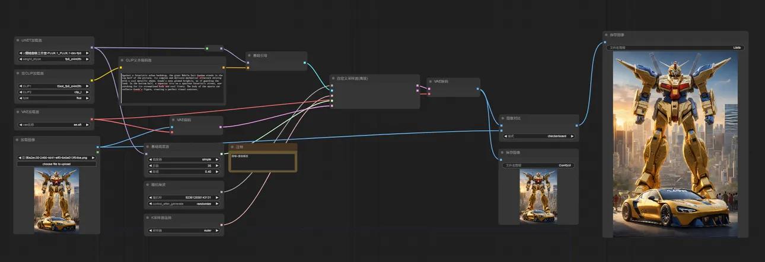Screen dimensions: 765x262
Task: Open the type flux combo
Action: click(x=55, y=98)
